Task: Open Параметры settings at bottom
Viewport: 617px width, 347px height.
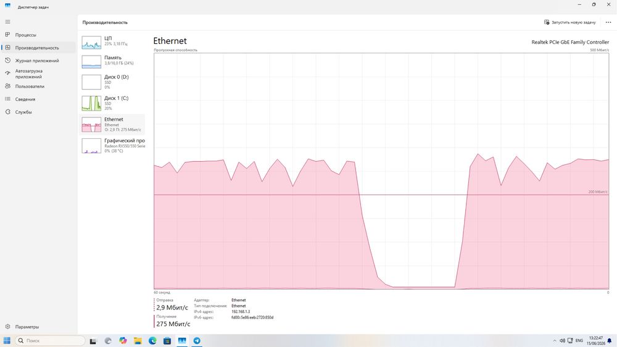Action: (38, 327)
